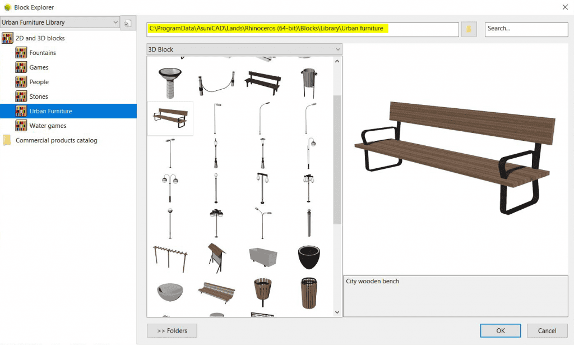Screen dimensions: 574x345
Task: Select the drinking fountain bowl block thumbnail
Action: 170,83
